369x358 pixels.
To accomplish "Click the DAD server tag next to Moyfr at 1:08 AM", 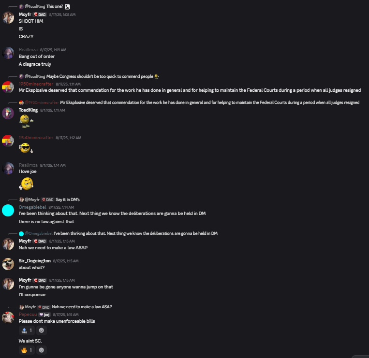I will [40, 14].
